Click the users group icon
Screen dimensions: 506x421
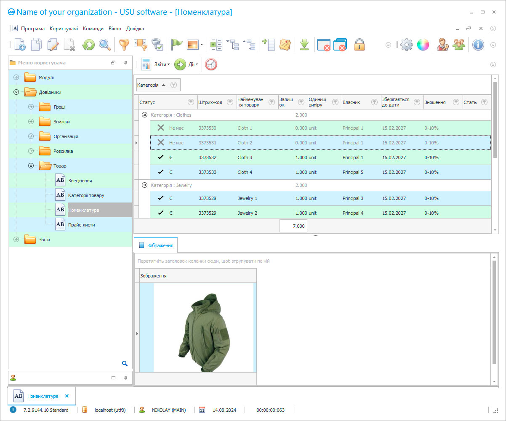[x=458, y=45]
